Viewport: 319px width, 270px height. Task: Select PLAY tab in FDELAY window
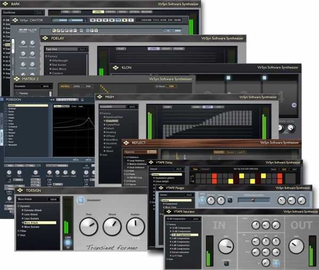pos(121,49)
